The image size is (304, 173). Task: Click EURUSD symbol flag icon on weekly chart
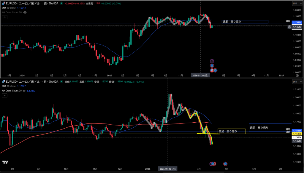tap(3, 4)
